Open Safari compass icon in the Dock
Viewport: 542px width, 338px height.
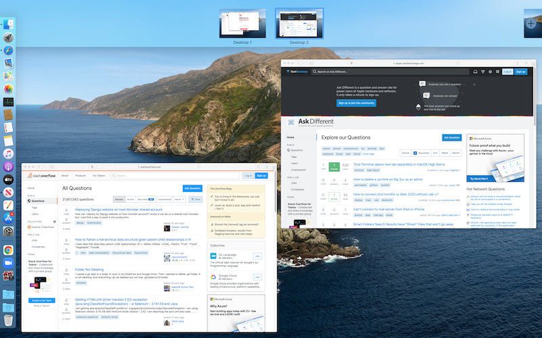(x=8, y=50)
